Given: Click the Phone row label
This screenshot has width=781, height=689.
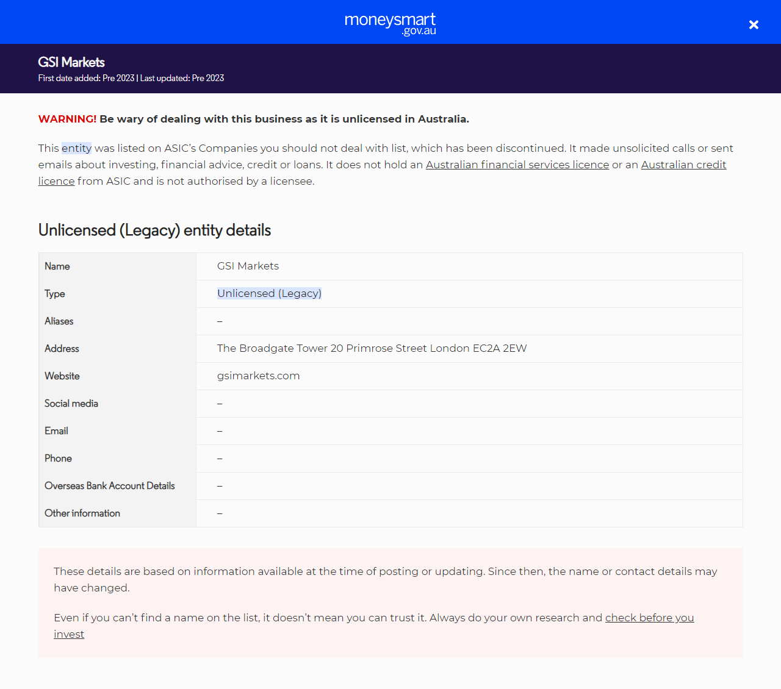Looking at the screenshot, I should (x=58, y=459).
